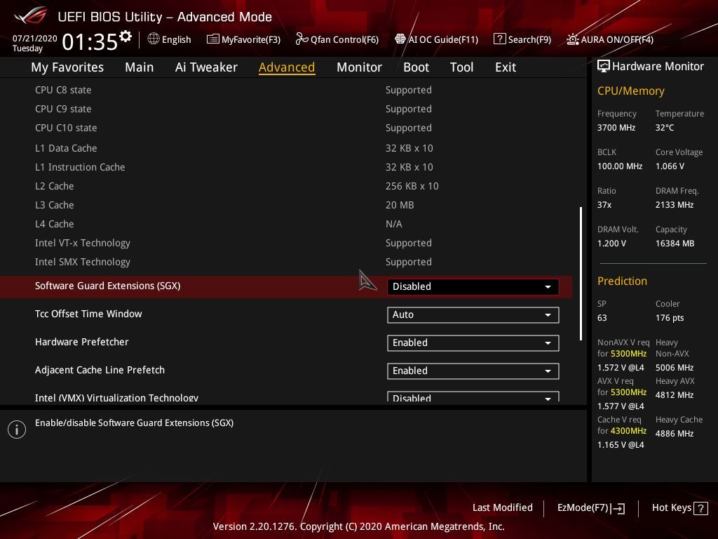
Task: Change language from English
Action: (x=176, y=39)
